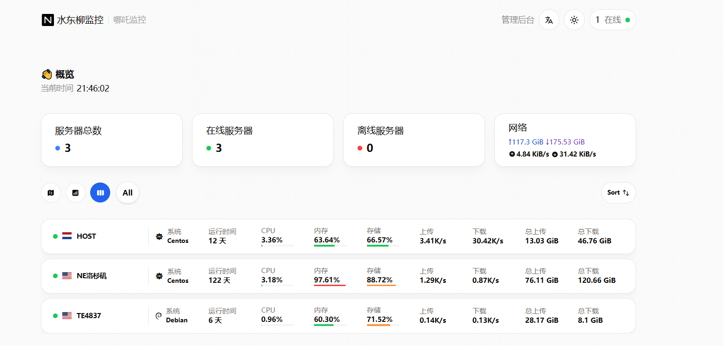Select the card view icon
Screen dimensions: 723x346
(100, 192)
